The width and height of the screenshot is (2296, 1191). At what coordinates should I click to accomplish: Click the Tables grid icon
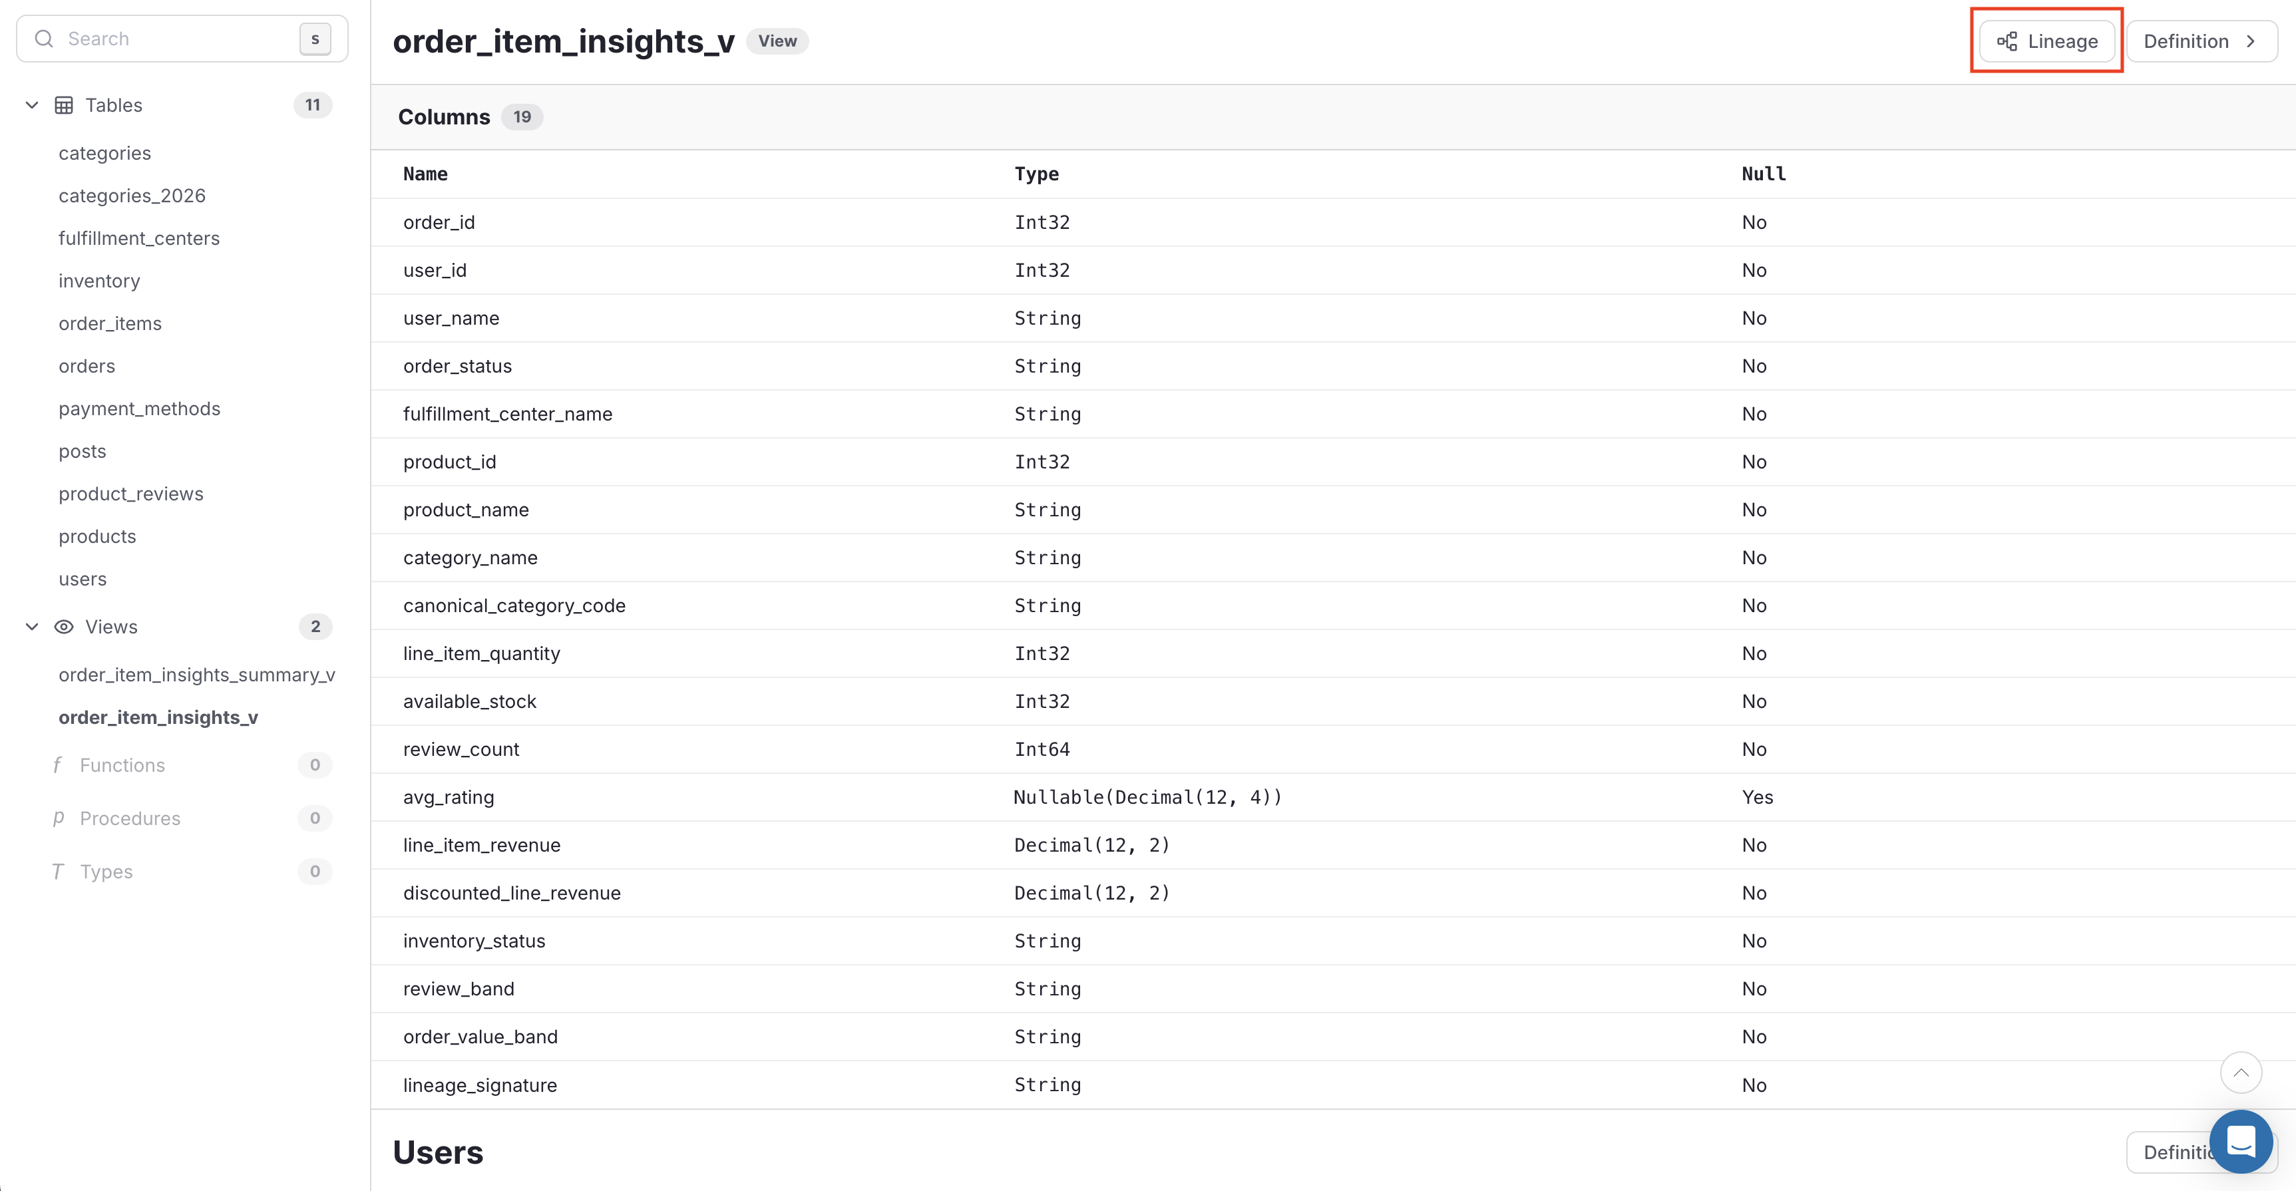click(x=63, y=104)
